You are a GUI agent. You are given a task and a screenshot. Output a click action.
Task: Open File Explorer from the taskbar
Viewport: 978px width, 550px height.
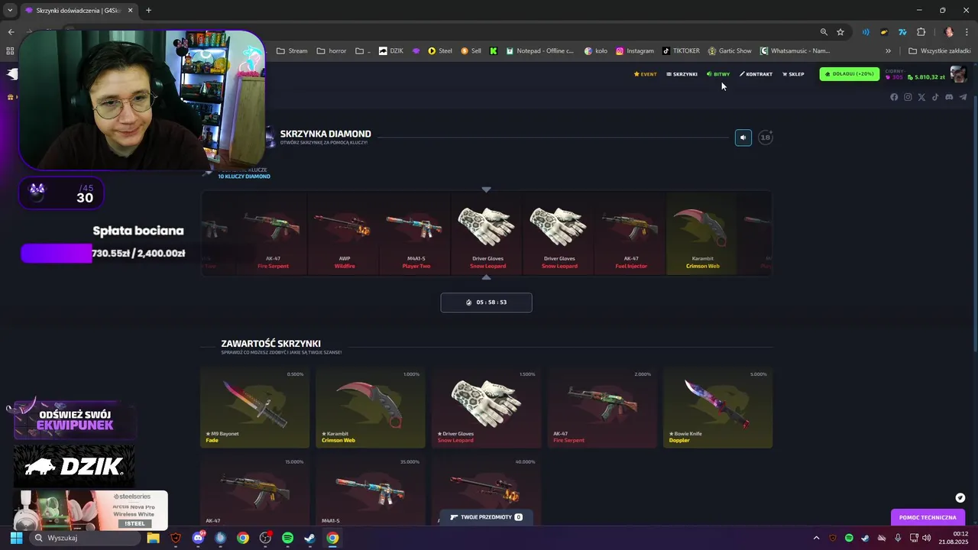pos(153,538)
